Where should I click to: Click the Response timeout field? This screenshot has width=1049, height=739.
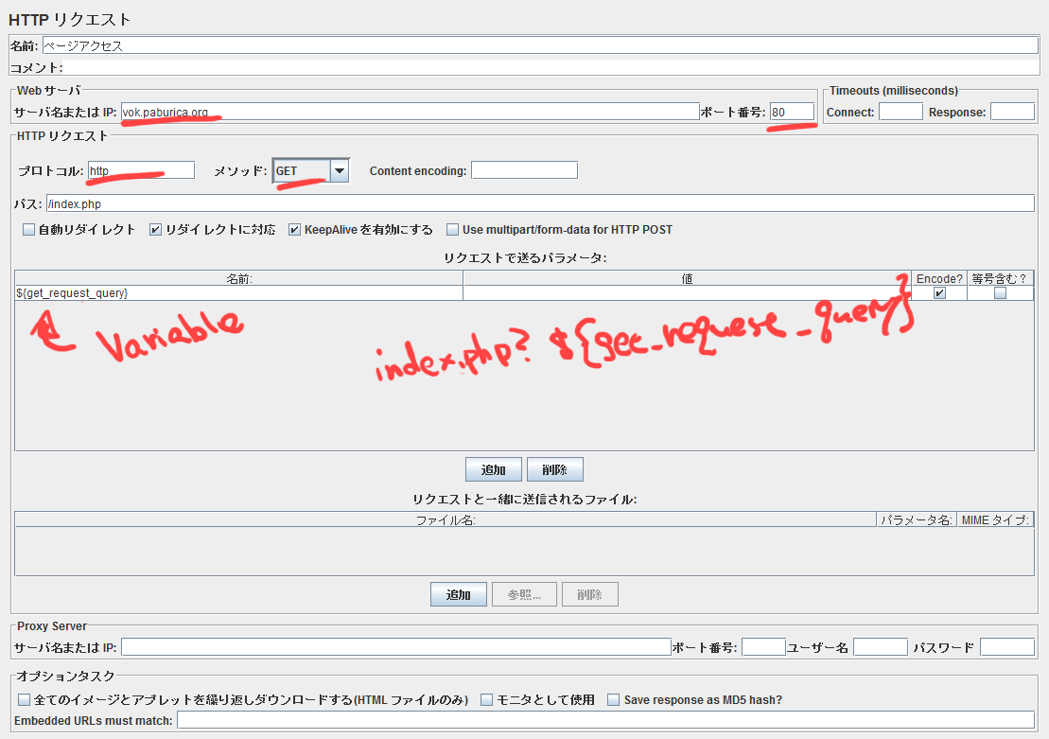point(1012,112)
